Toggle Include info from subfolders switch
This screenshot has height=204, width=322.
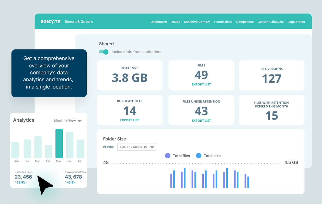(104, 52)
